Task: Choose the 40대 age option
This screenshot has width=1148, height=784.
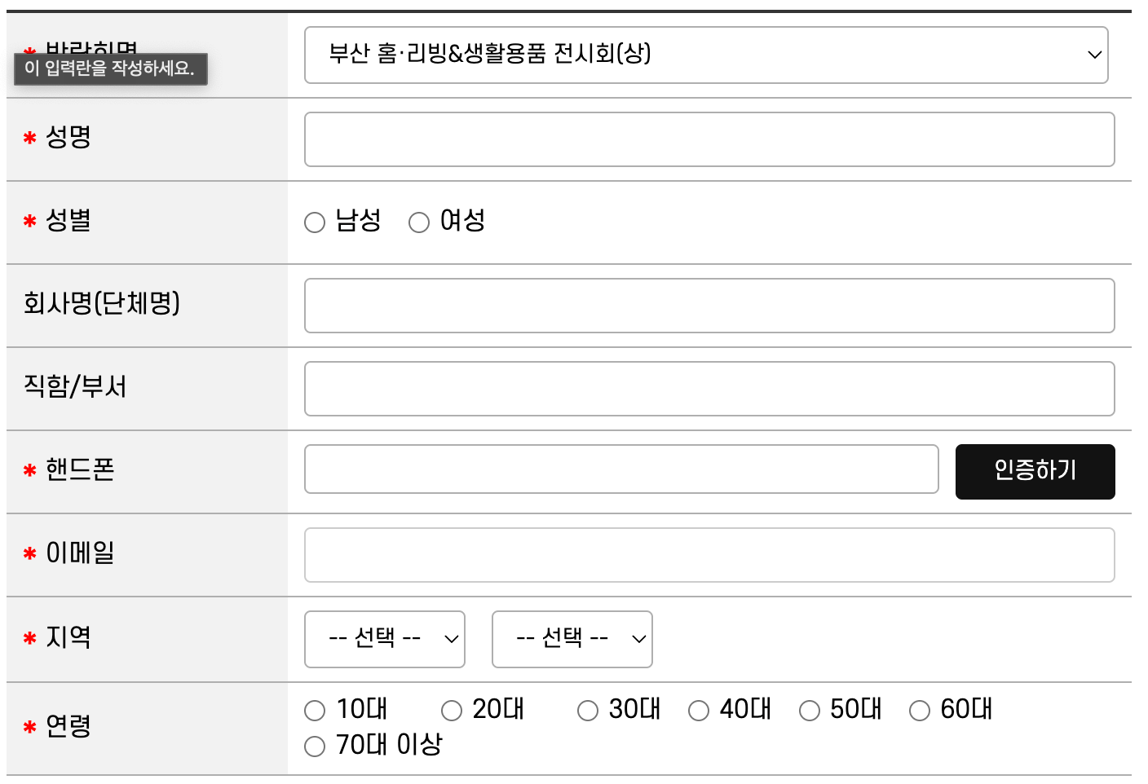Action: [x=699, y=711]
